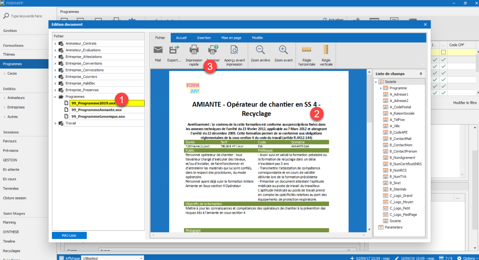Expand Entreprises in the sidebar

[x=4, y=107]
